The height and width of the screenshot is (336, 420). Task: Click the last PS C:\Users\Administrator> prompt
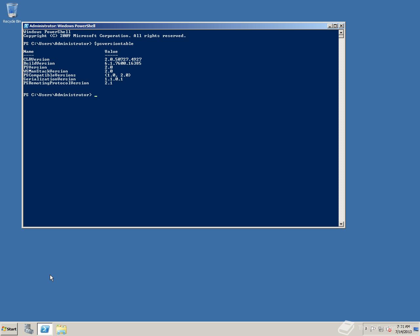57,95
